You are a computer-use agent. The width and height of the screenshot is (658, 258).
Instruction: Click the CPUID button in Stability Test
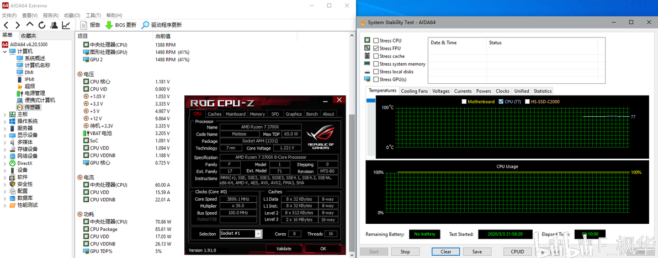pyautogui.click(x=517, y=252)
